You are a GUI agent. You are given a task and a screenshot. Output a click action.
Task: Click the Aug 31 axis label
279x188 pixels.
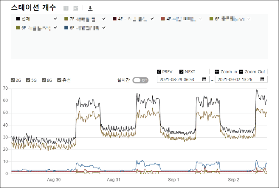pos(114,180)
